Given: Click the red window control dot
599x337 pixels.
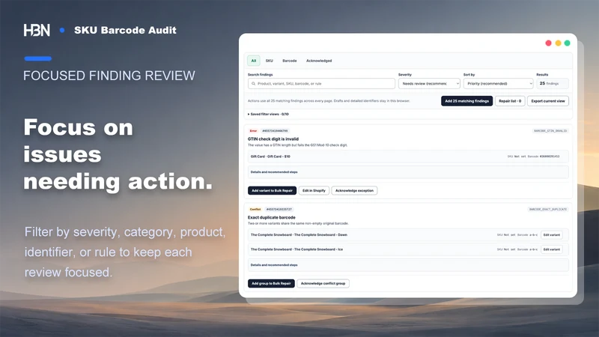Looking at the screenshot, I should click(548, 43).
